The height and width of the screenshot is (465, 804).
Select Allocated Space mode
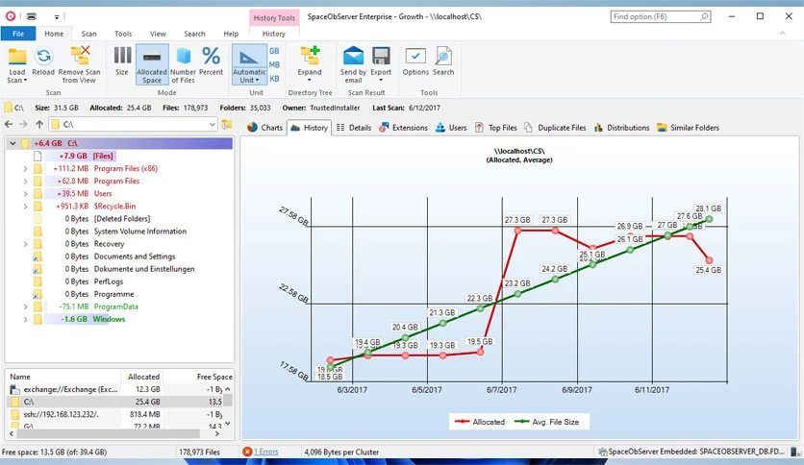[152, 65]
